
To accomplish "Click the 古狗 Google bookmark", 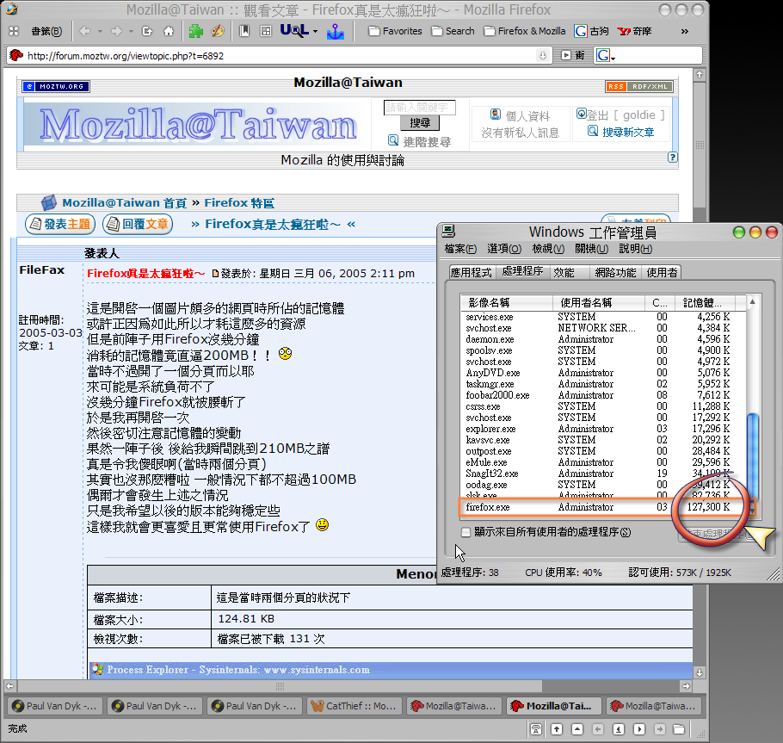I will coord(592,31).
